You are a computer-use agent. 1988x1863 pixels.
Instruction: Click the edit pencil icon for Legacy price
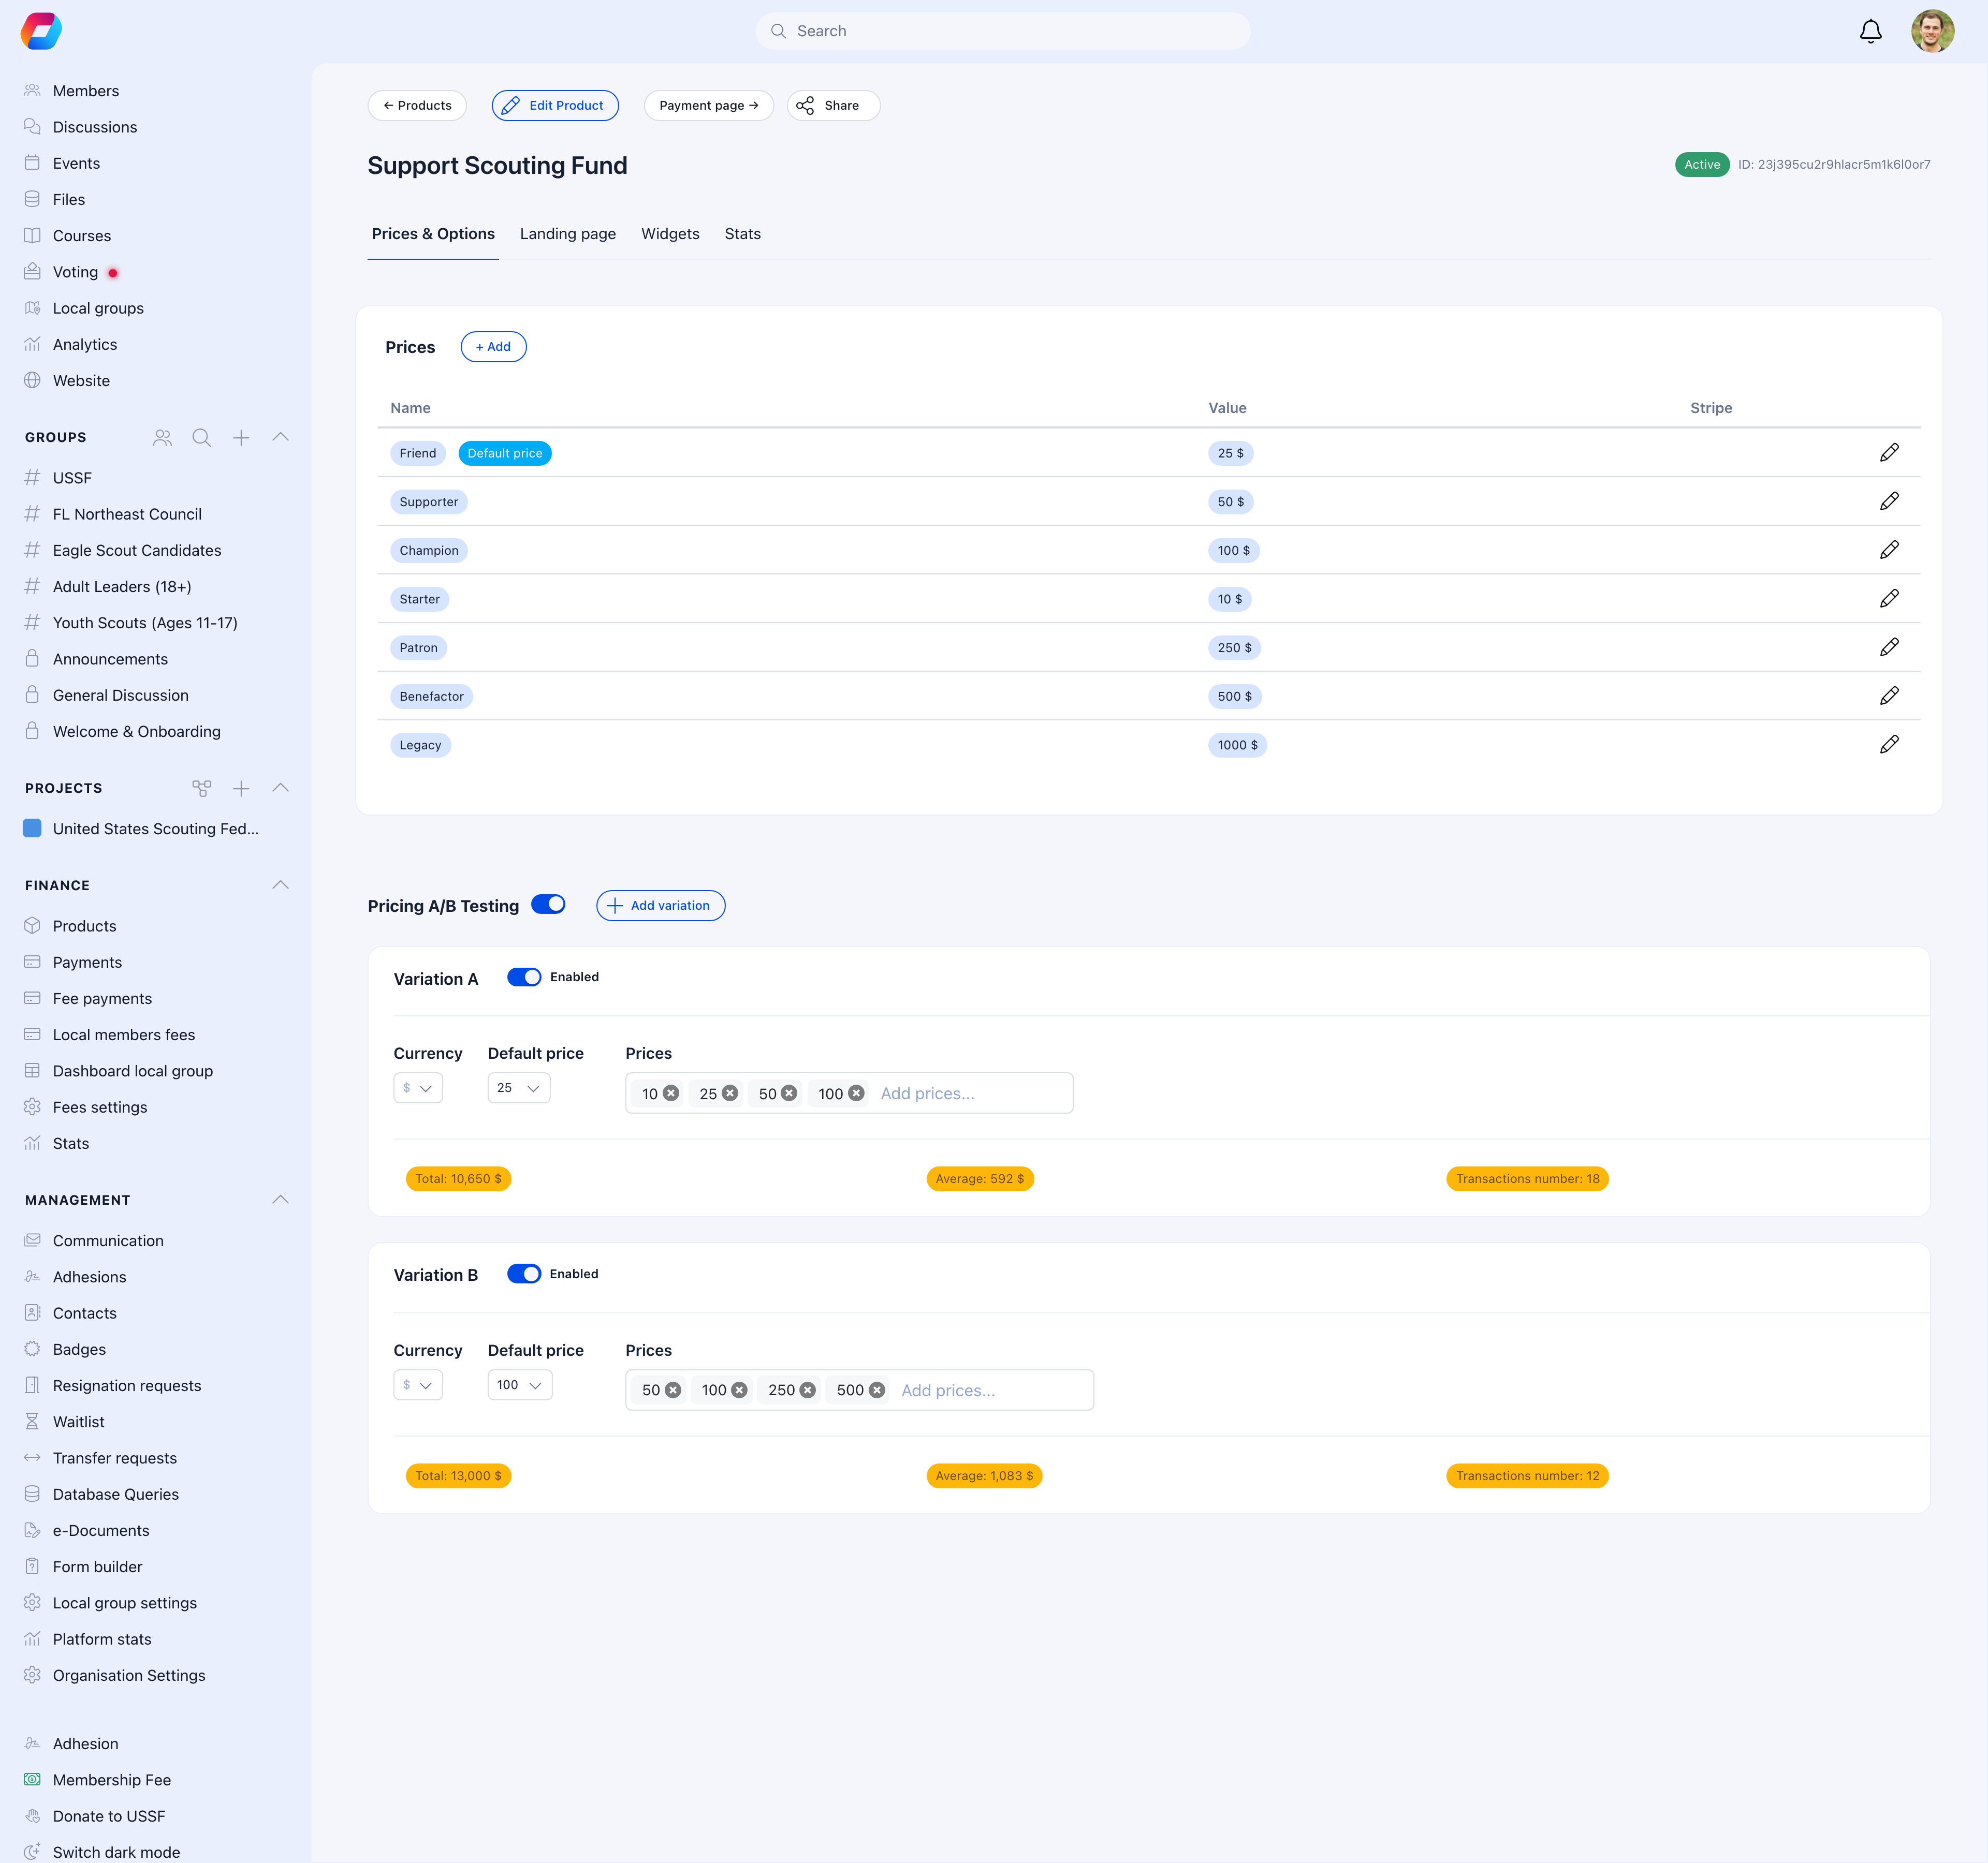(x=1890, y=744)
